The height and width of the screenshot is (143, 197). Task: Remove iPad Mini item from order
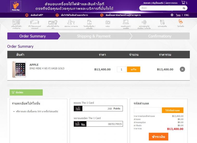click(182, 69)
